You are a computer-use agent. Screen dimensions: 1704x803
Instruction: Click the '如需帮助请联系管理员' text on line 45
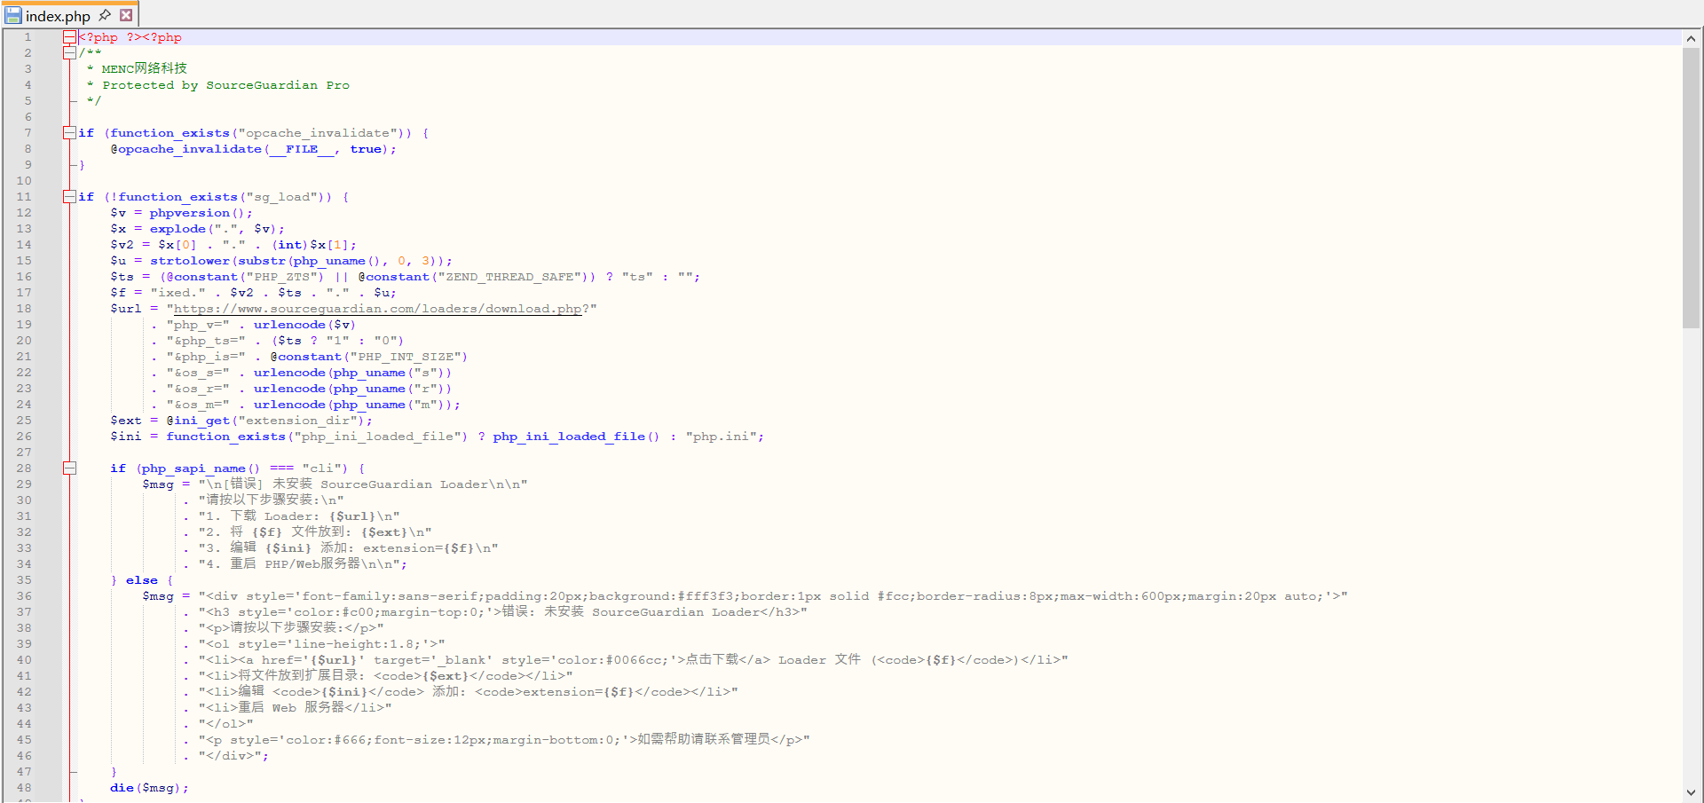point(704,740)
